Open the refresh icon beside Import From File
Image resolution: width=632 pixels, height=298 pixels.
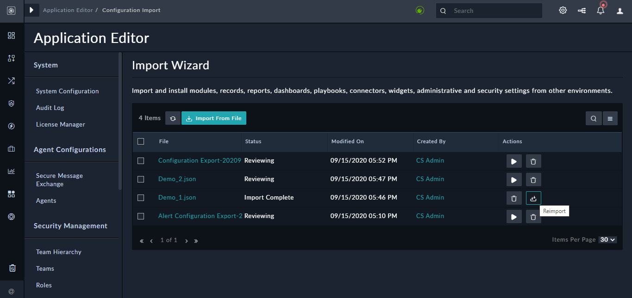point(173,118)
